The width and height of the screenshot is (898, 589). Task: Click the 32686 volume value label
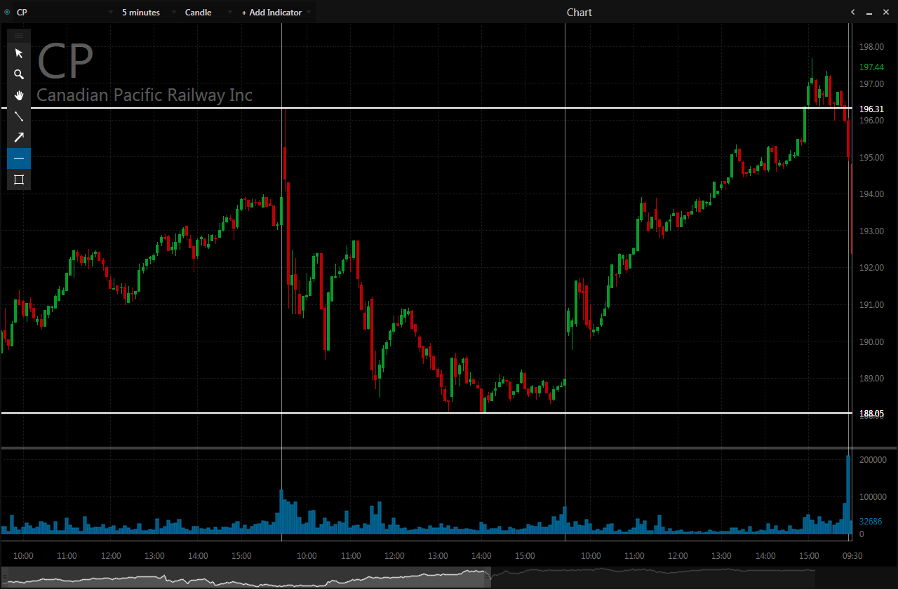tap(870, 522)
